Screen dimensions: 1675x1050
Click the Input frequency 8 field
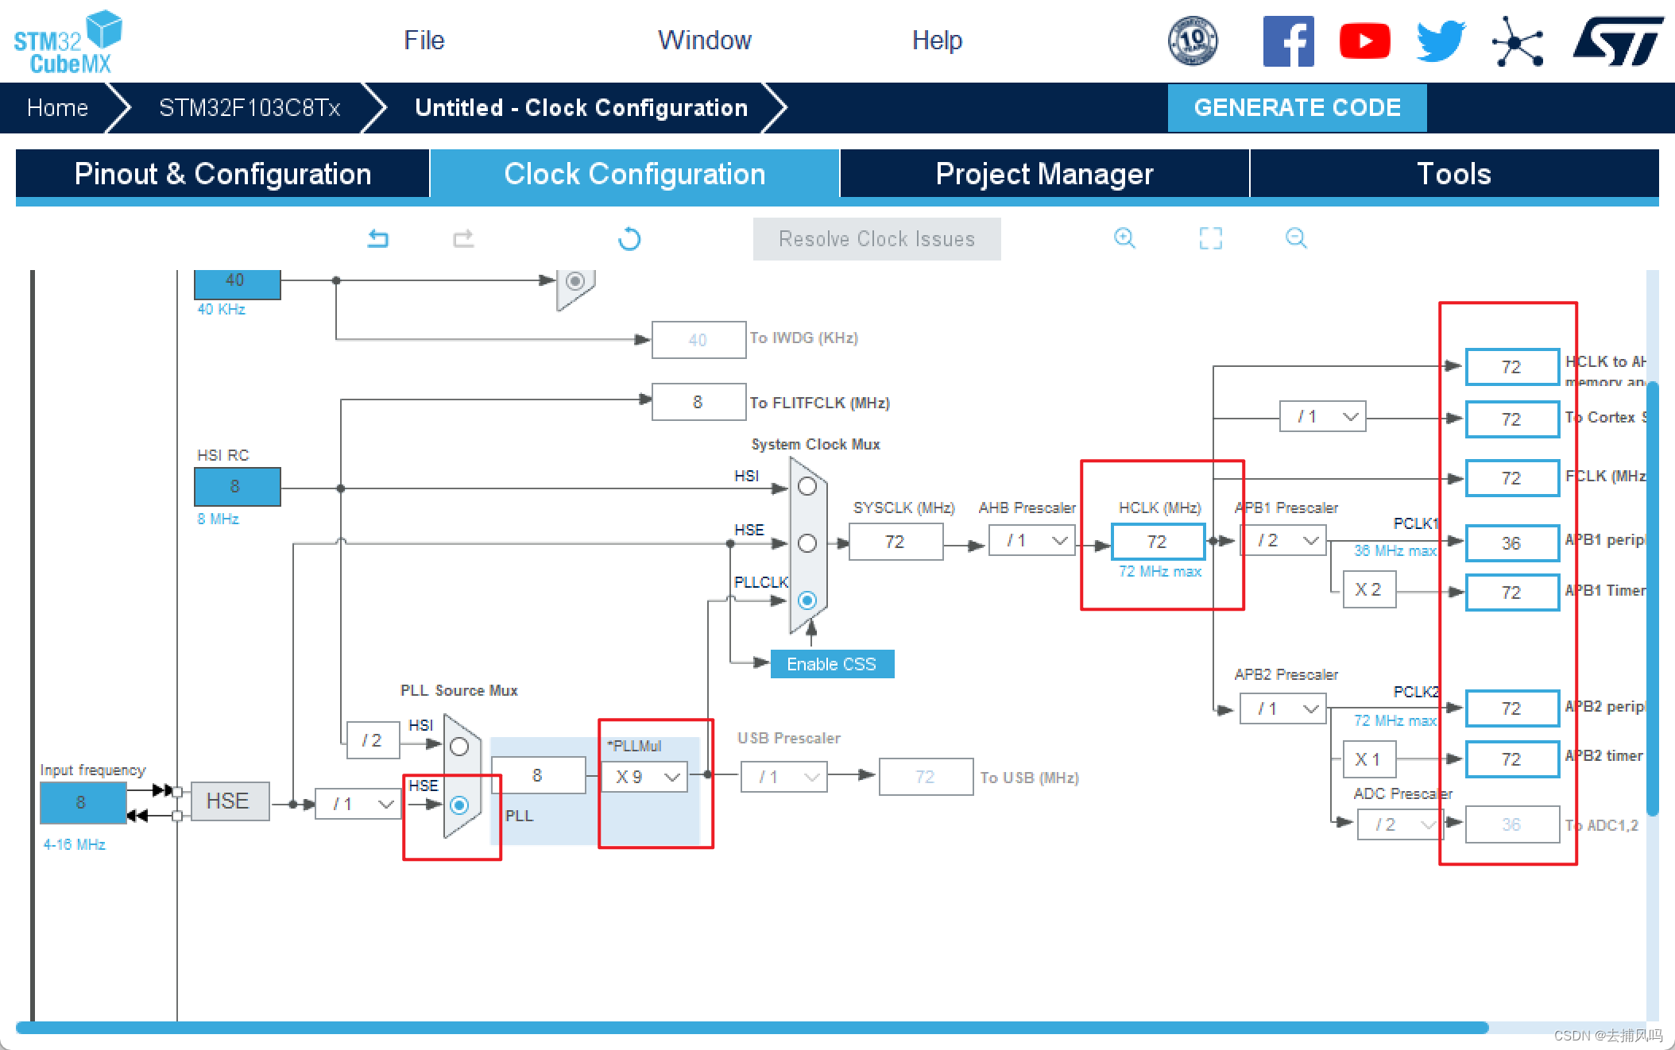(83, 802)
